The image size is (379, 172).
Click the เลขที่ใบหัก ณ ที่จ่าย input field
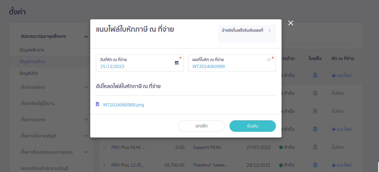pos(232,63)
